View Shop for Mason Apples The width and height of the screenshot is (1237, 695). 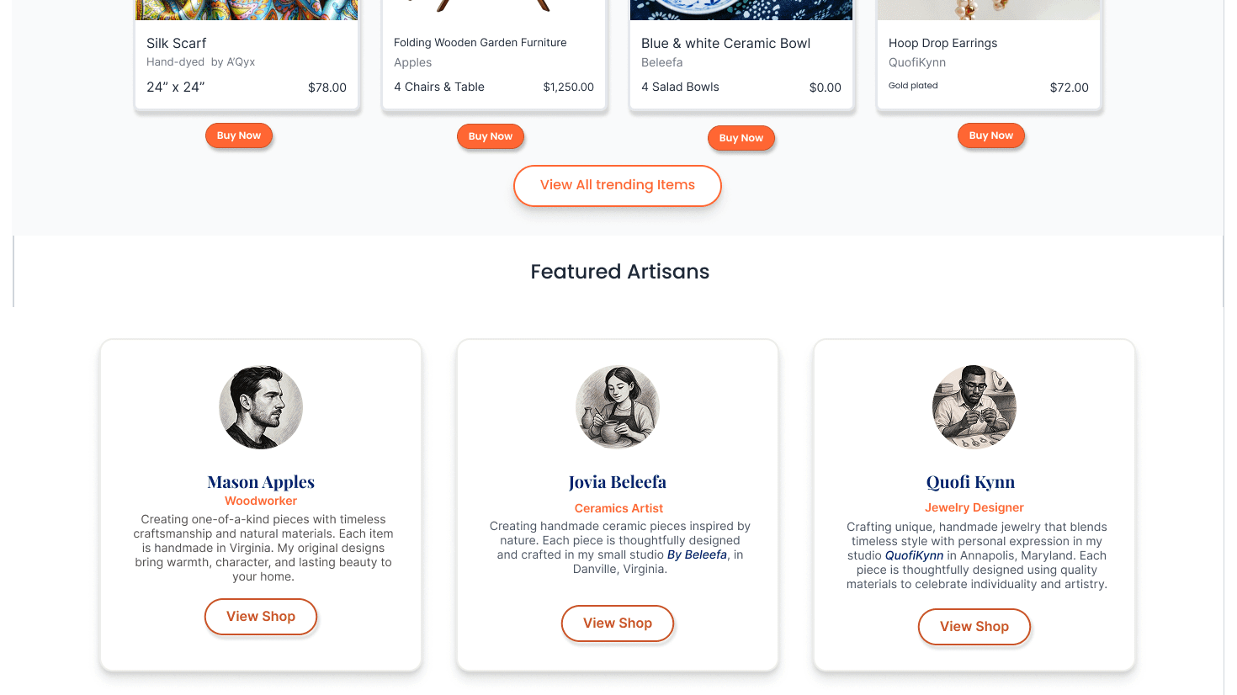[261, 617]
